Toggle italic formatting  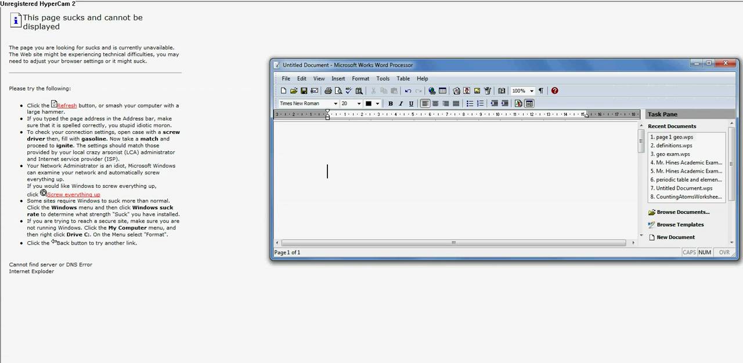click(x=401, y=103)
